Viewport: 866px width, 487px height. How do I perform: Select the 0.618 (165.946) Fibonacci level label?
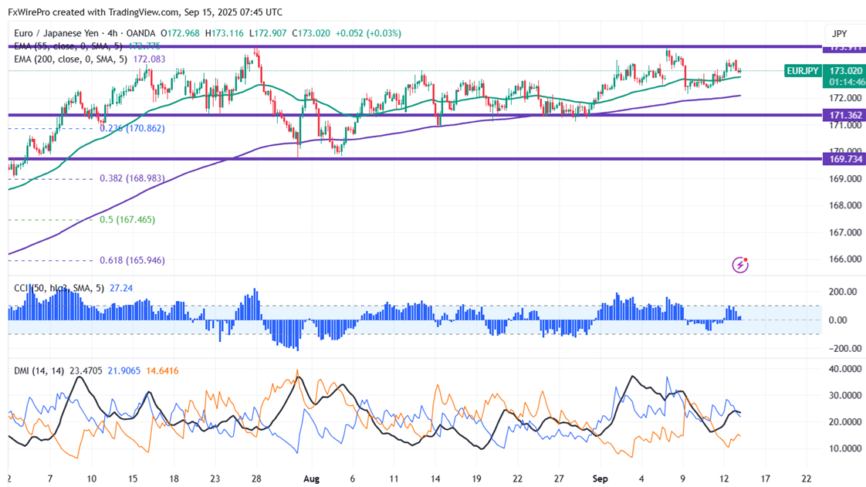[x=132, y=260]
